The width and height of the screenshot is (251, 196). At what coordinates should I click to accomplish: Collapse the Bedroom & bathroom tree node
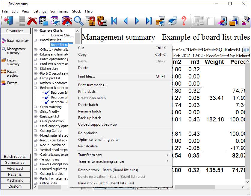pyautogui.click(x=35, y=88)
